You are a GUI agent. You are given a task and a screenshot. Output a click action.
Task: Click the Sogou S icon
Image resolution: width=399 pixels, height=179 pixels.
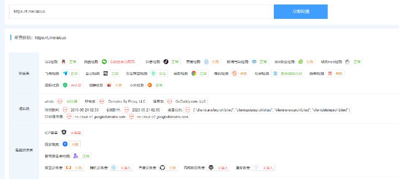click(234, 74)
